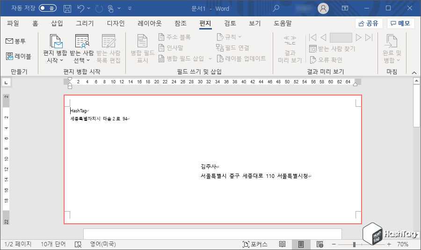Open Customize Quick Access Toolbar dropdown
421x250 pixels.
pyautogui.click(x=130, y=8)
